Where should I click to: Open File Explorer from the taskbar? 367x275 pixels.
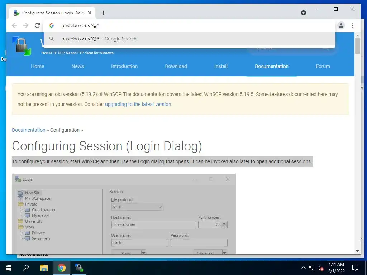point(44,268)
